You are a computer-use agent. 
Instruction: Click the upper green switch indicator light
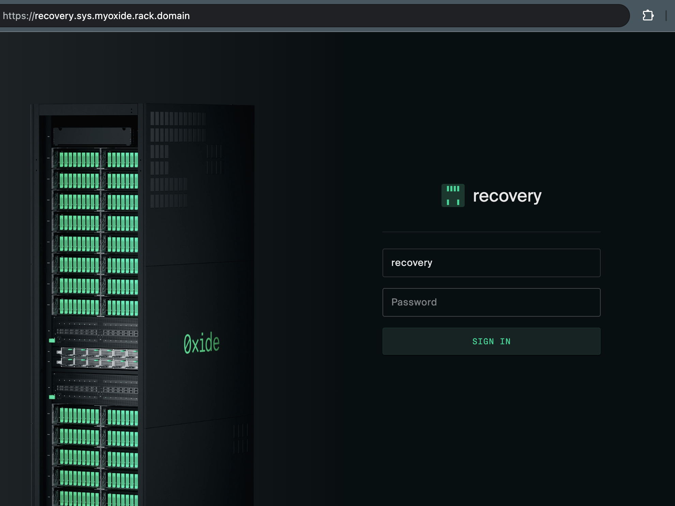(52, 340)
